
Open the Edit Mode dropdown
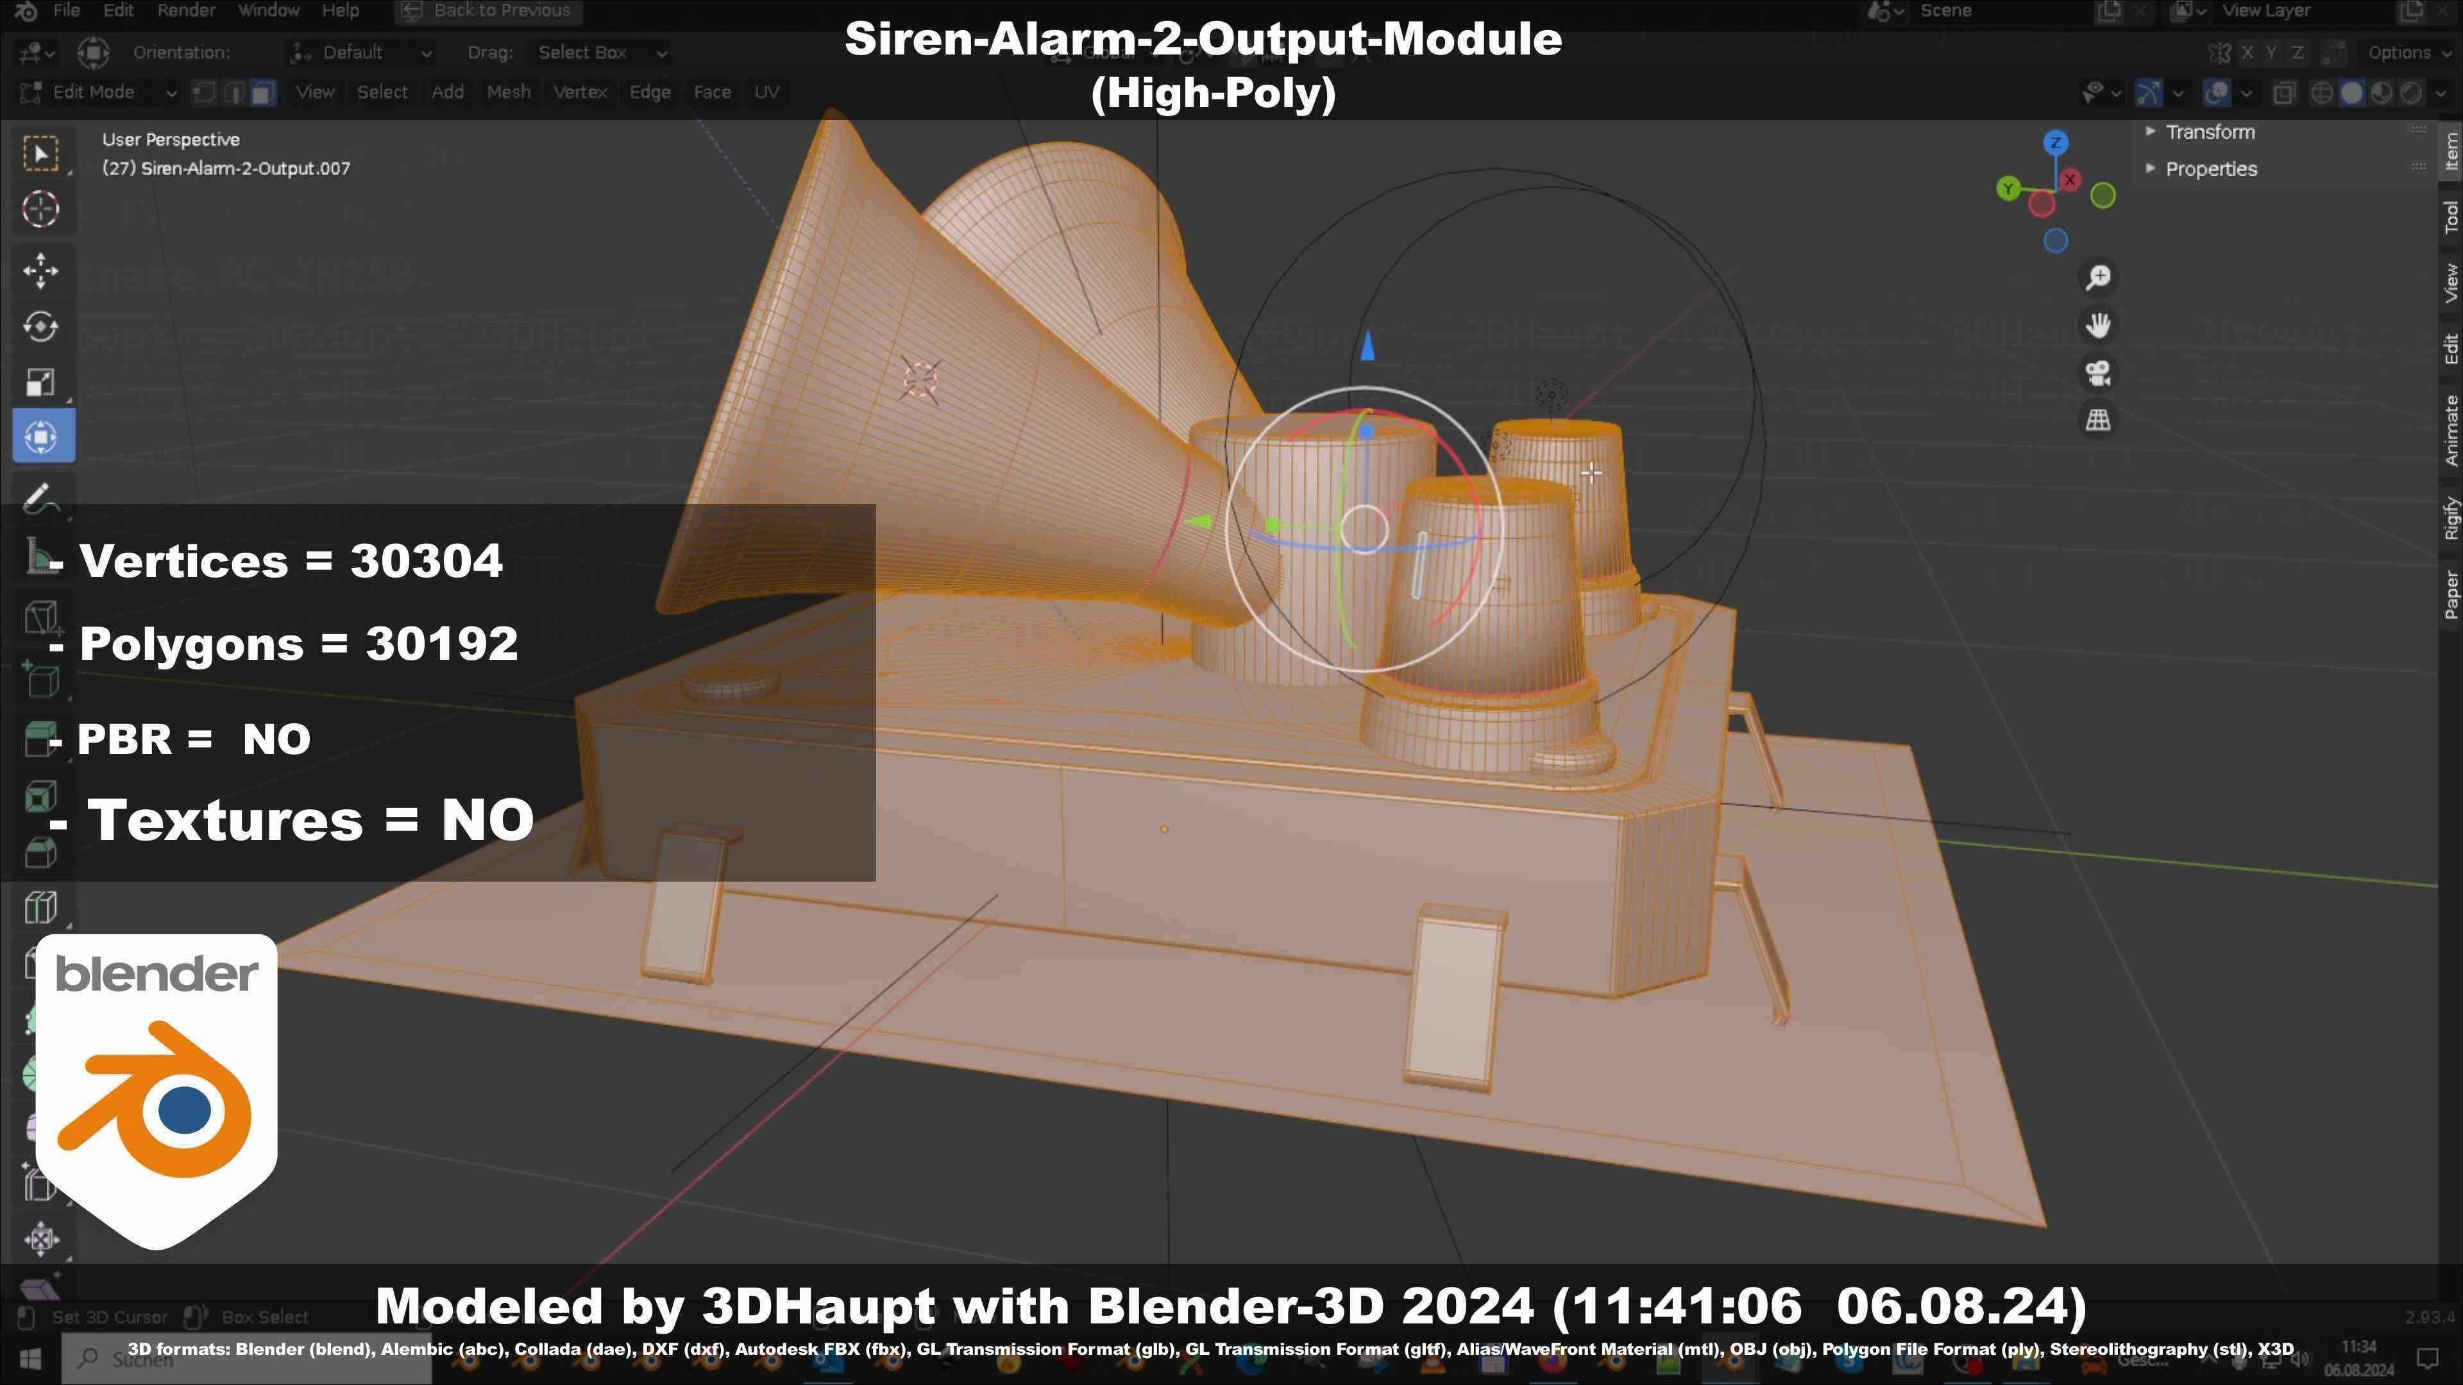click(x=97, y=92)
